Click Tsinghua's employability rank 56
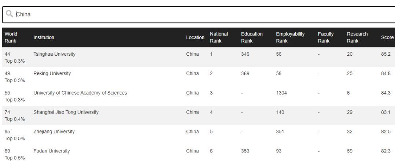Image resolution: width=395 pixels, height=166 pixels. [279, 54]
